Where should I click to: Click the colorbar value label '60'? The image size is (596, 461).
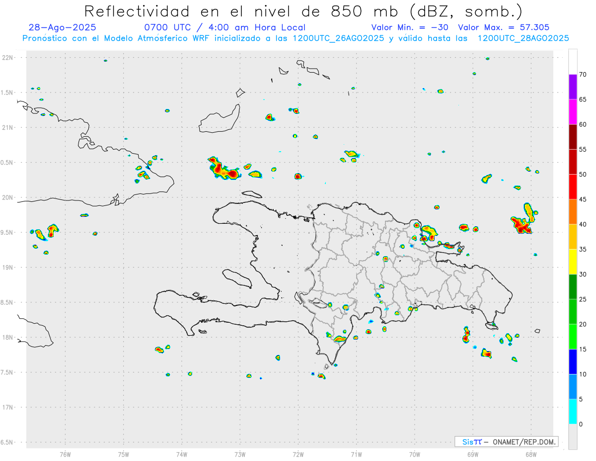coord(583,124)
